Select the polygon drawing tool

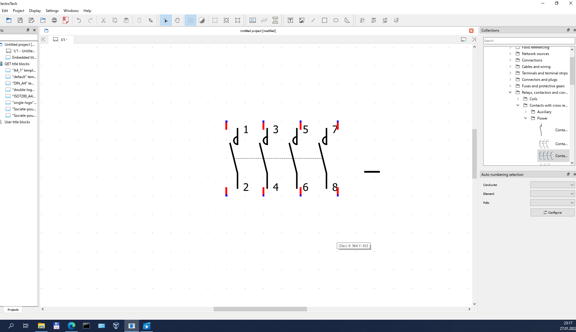point(347,20)
